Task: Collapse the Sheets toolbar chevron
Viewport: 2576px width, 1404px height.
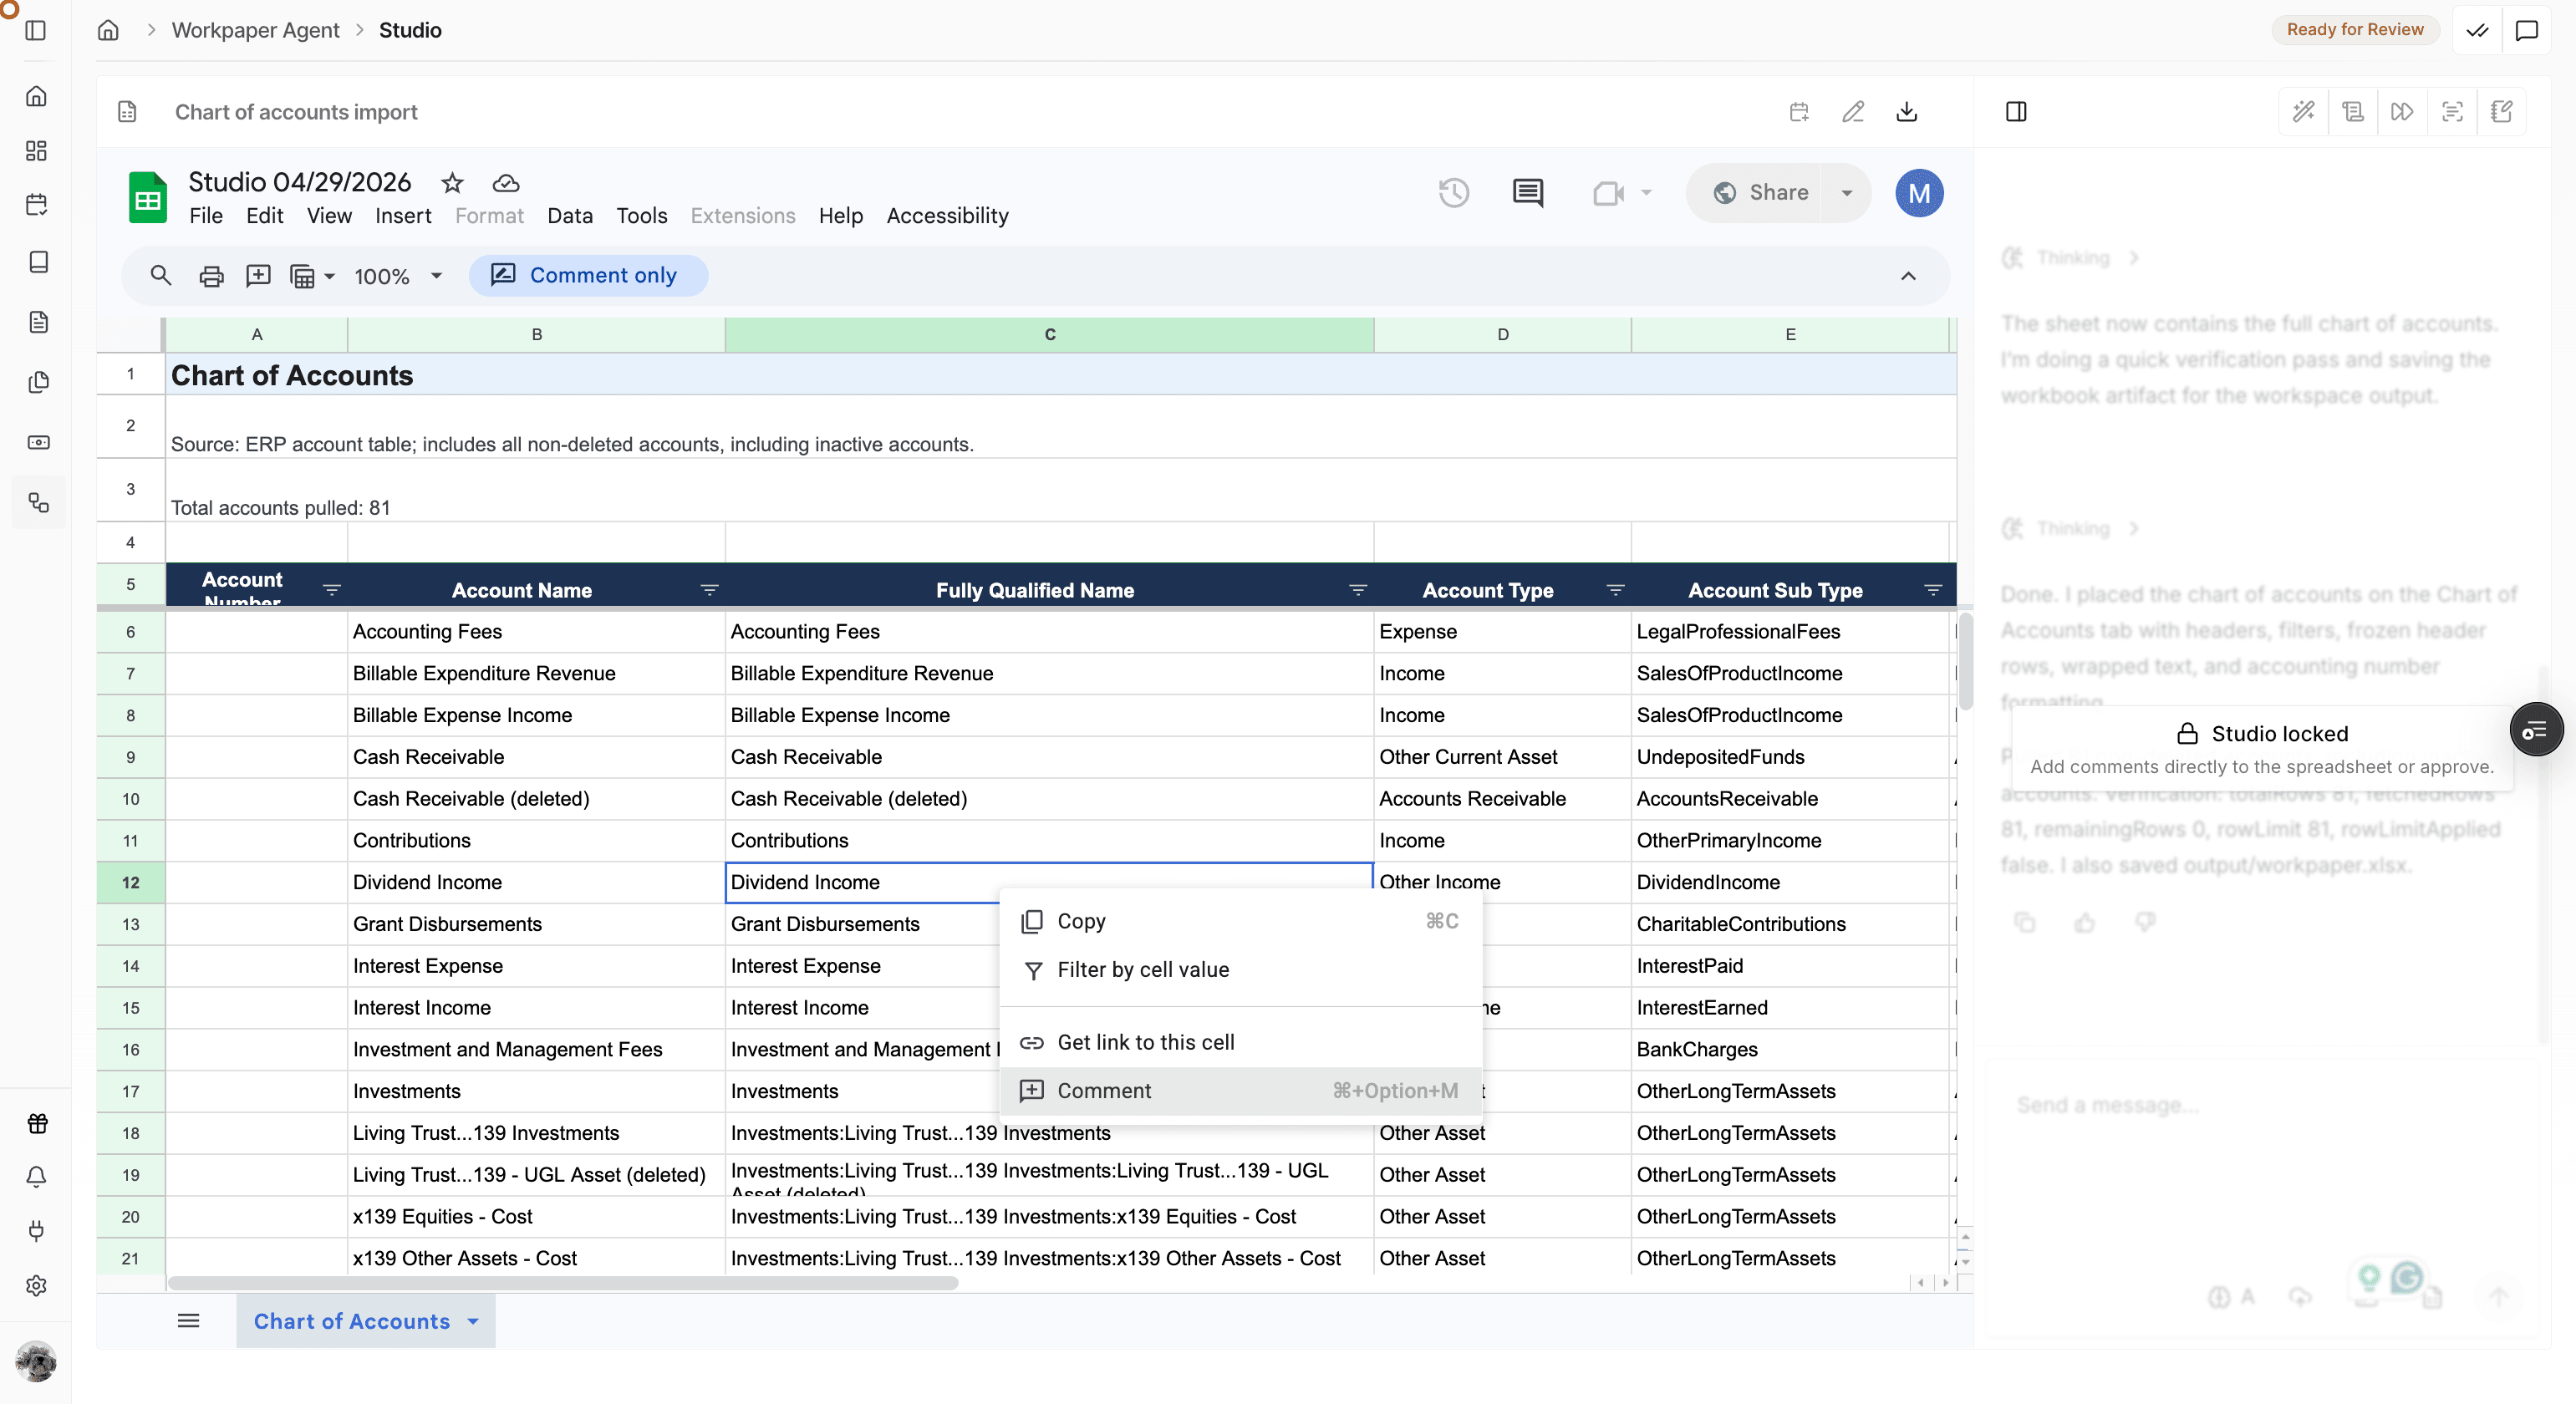Action: coord(1908,276)
